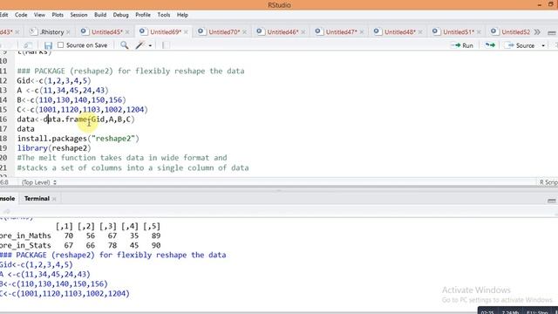
Task: Click the library(reshape2) line
Action: [54, 148]
